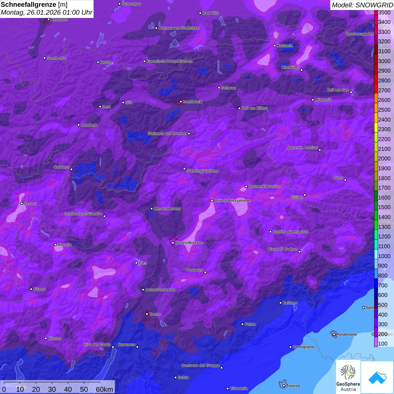Click the Modell: SNOWGRID label
The image size is (394, 394).
click(x=362, y=5)
